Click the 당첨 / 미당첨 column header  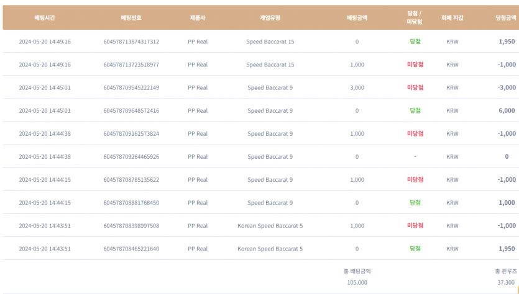415,17
